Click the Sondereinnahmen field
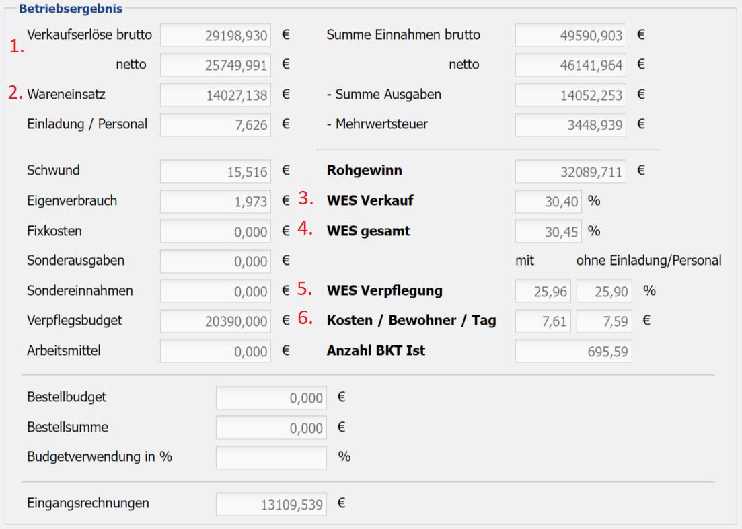 coord(215,291)
